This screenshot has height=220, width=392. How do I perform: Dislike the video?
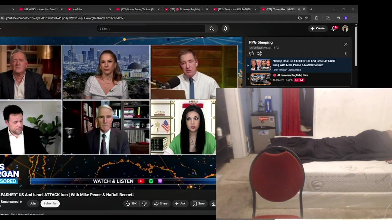tap(145, 204)
